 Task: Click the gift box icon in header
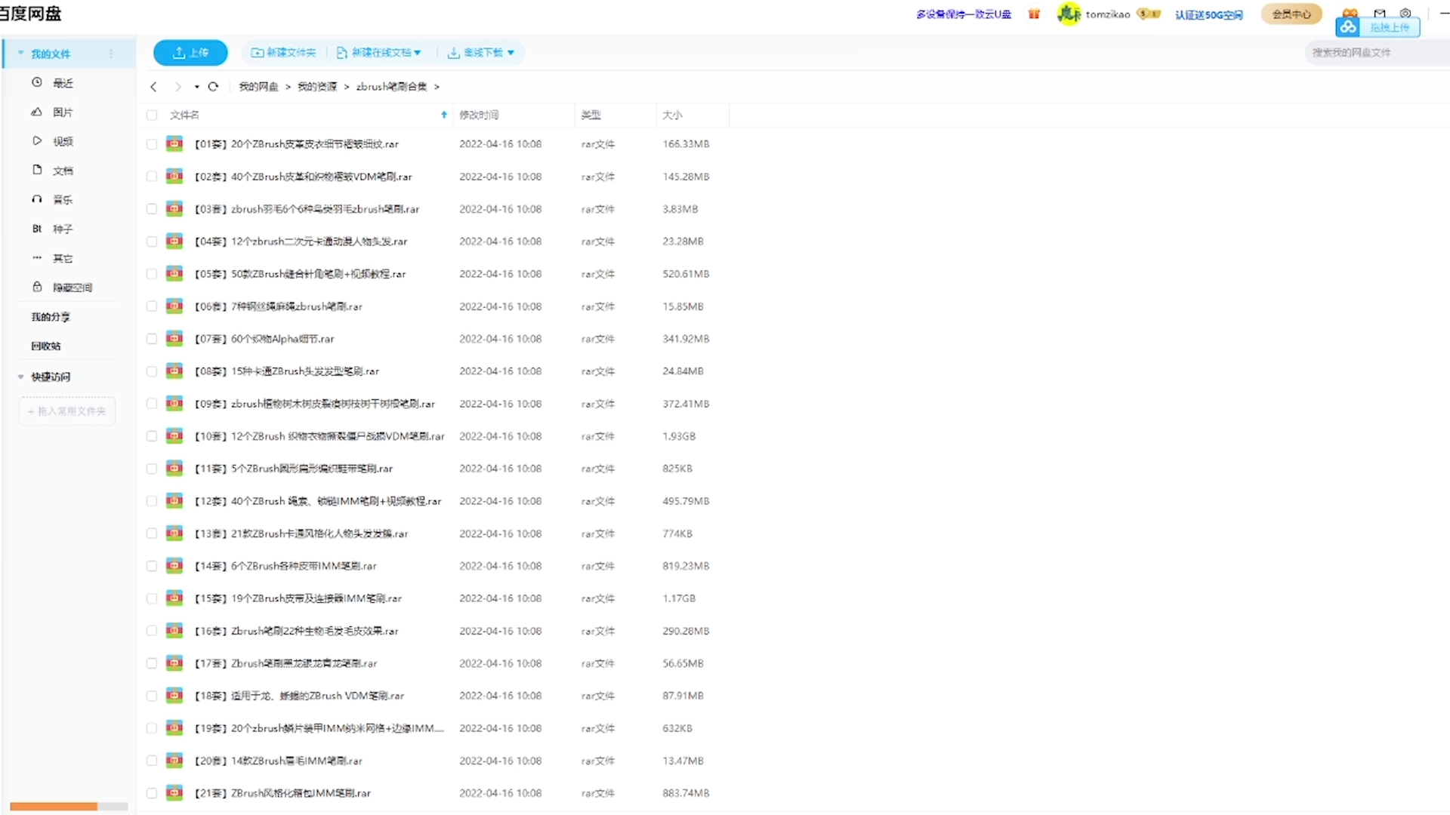pyautogui.click(x=1034, y=14)
